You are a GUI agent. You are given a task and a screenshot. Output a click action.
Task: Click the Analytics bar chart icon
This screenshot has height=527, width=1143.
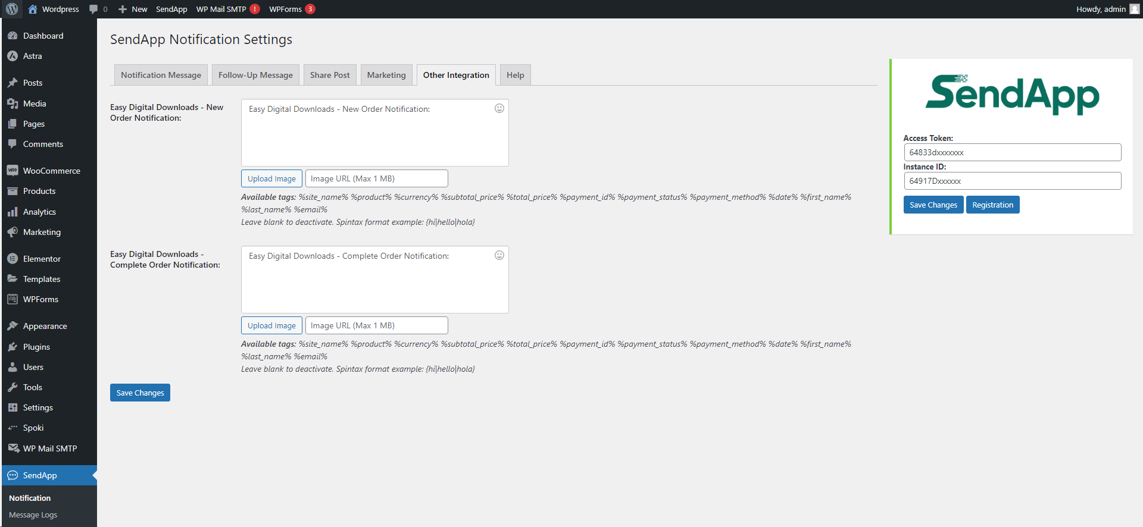coord(13,212)
